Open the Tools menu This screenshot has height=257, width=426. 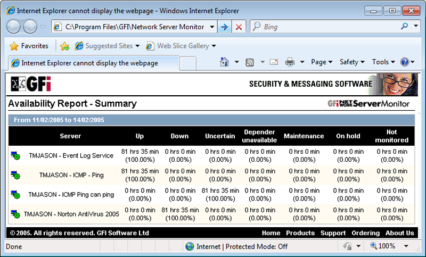pyautogui.click(x=383, y=62)
